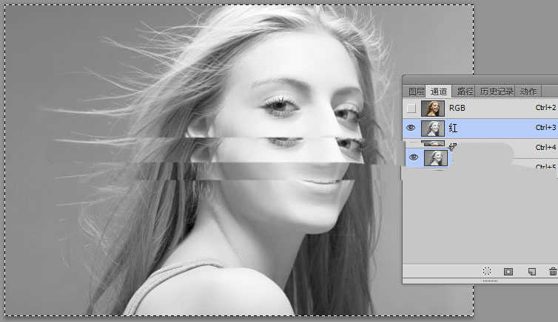Open the Paths (路径) tab
558x322 pixels.
coord(465,92)
